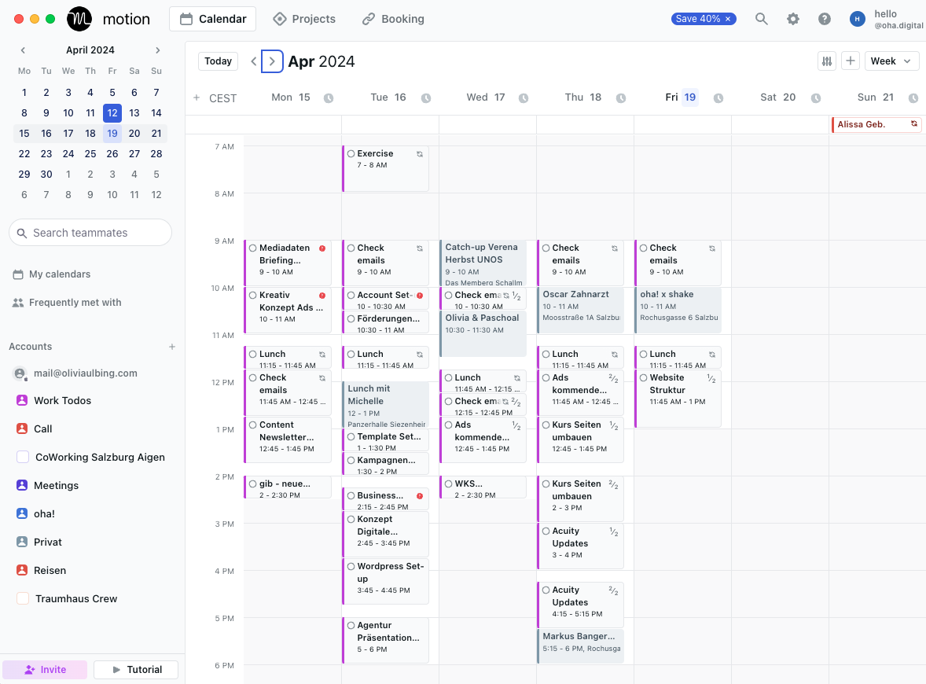Image resolution: width=926 pixels, height=684 pixels.
Task: Click the clock icon next to Mon 15
Action: pyautogui.click(x=329, y=98)
